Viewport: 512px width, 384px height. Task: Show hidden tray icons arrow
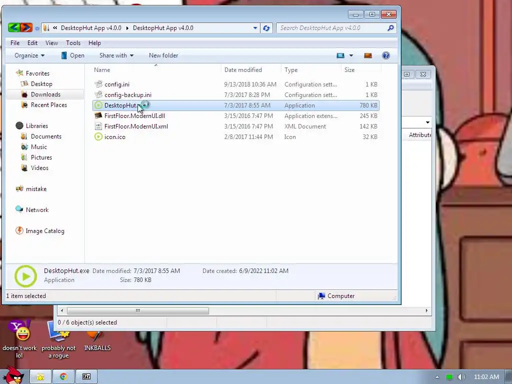point(437,377)
